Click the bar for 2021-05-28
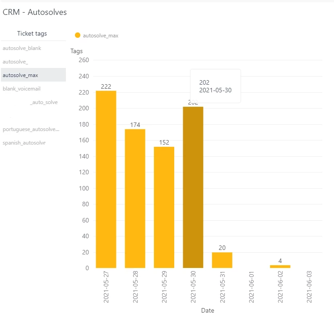Viewport: 334px width, 313px height. click(135, 199)
